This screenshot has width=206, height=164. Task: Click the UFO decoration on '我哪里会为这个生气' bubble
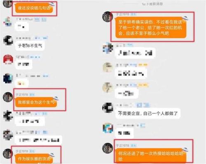56,98
